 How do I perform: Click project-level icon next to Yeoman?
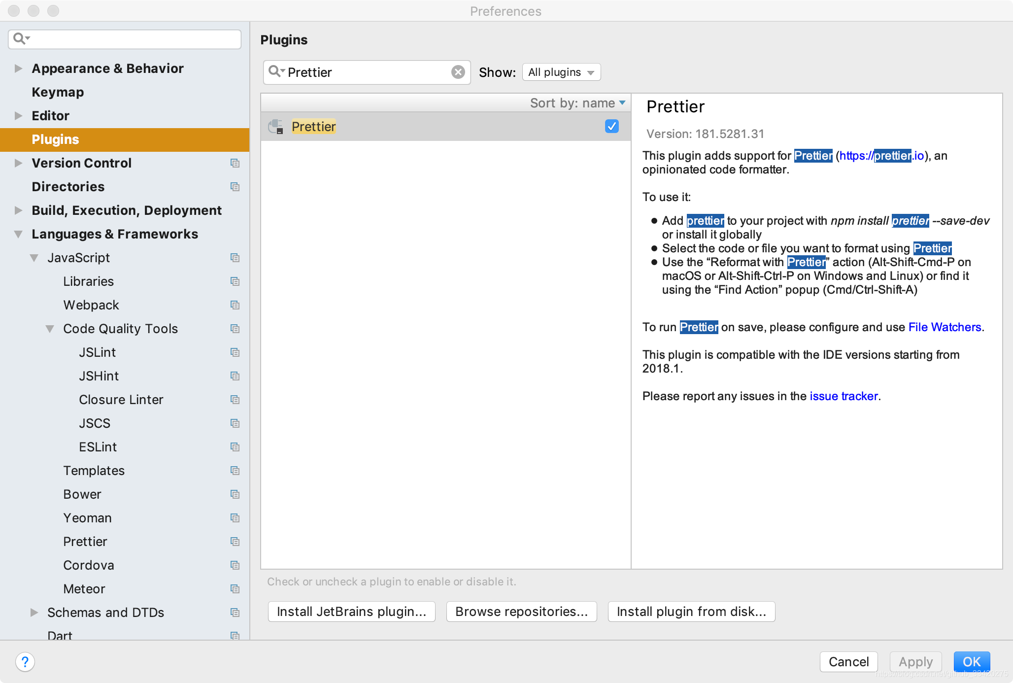(x=235, y=518)
